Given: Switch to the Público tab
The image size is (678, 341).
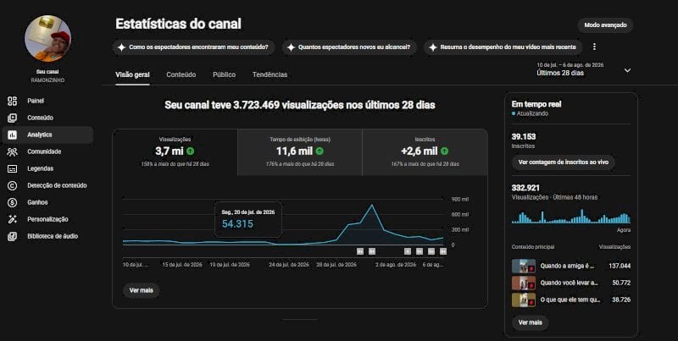Looking at the screenshot, I should [224, 74].
